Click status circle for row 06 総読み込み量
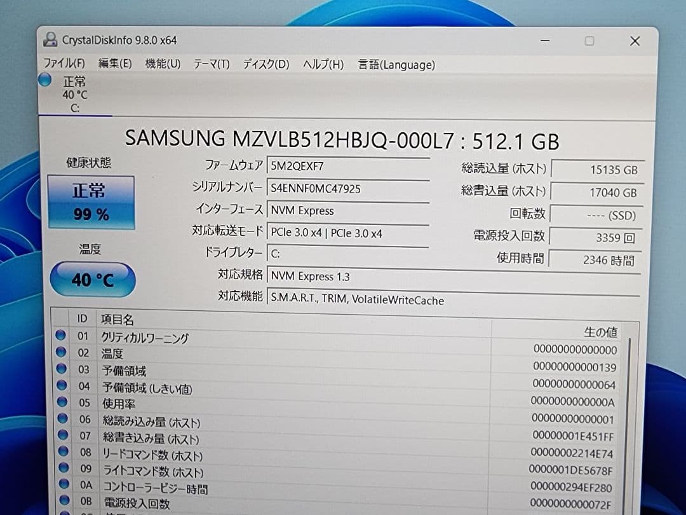 (62, 418)
